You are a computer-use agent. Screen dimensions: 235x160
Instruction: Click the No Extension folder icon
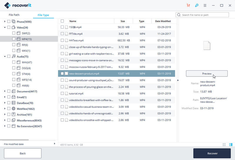tap(14, 126)
